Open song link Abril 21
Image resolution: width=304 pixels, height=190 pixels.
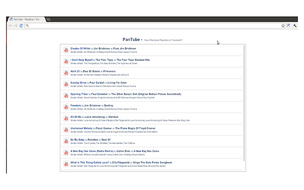(75, 71)
